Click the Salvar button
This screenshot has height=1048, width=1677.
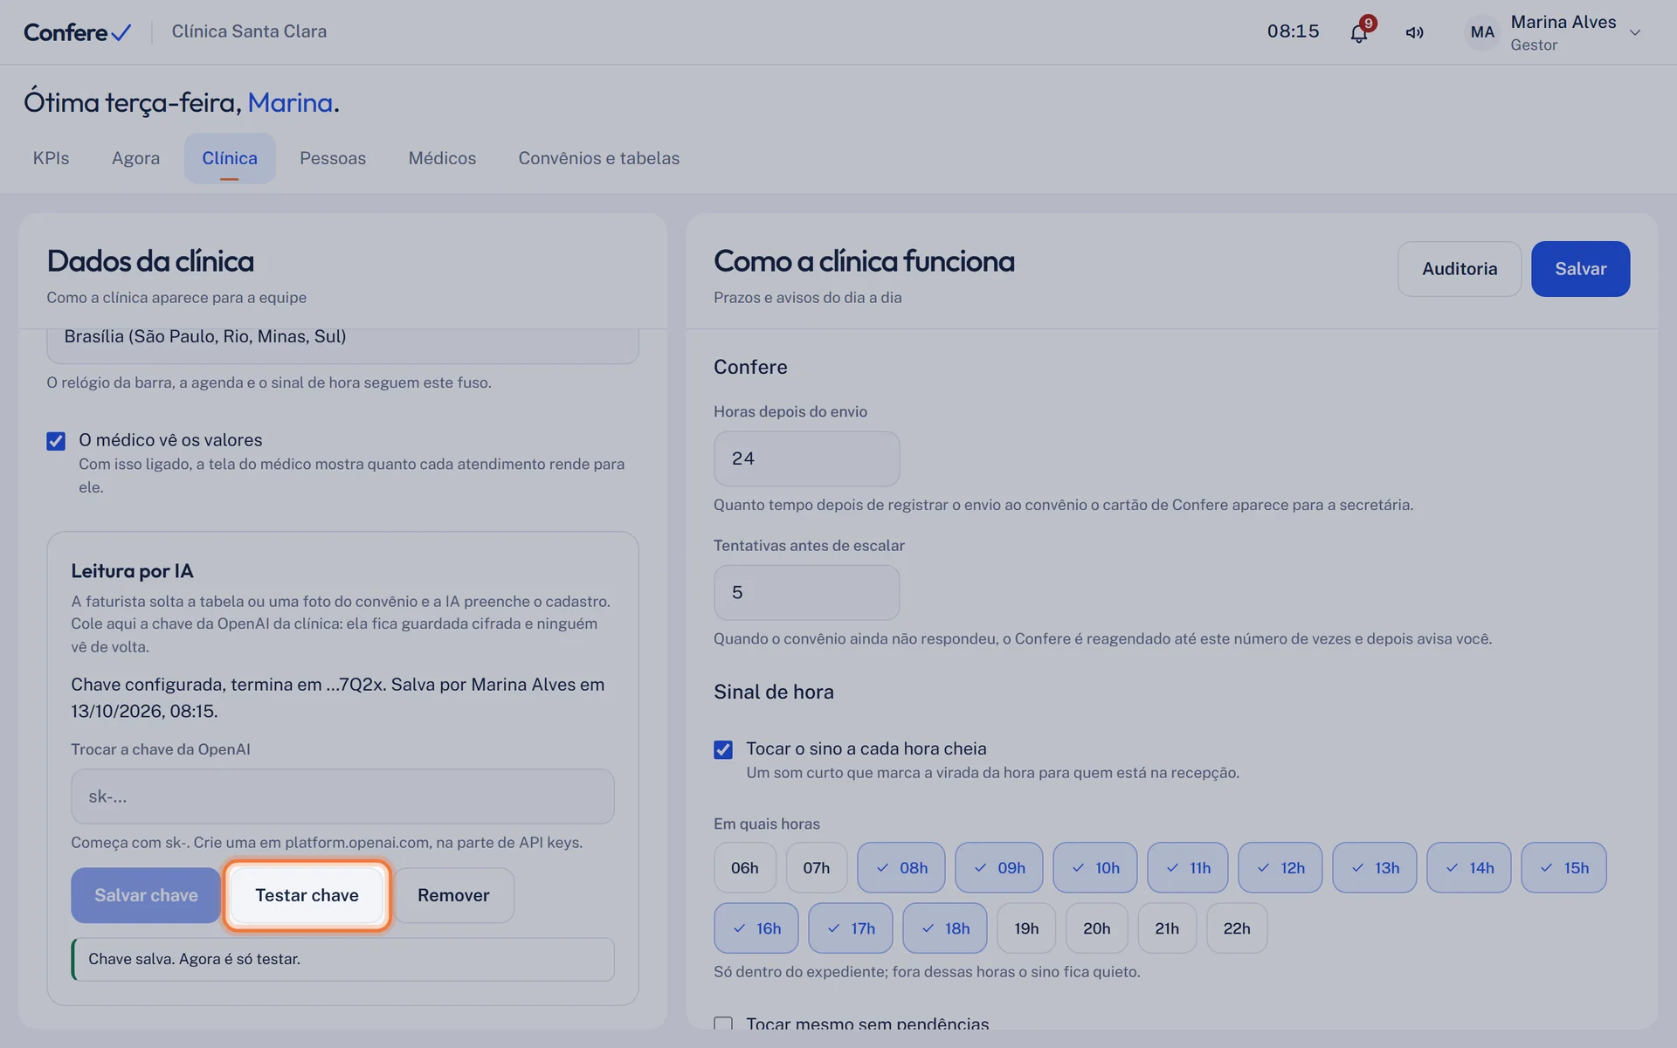1580,269
